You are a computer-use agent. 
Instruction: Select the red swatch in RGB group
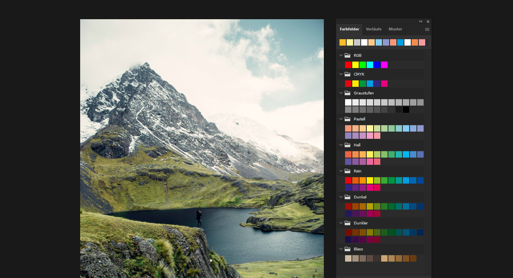click(348, 65)
